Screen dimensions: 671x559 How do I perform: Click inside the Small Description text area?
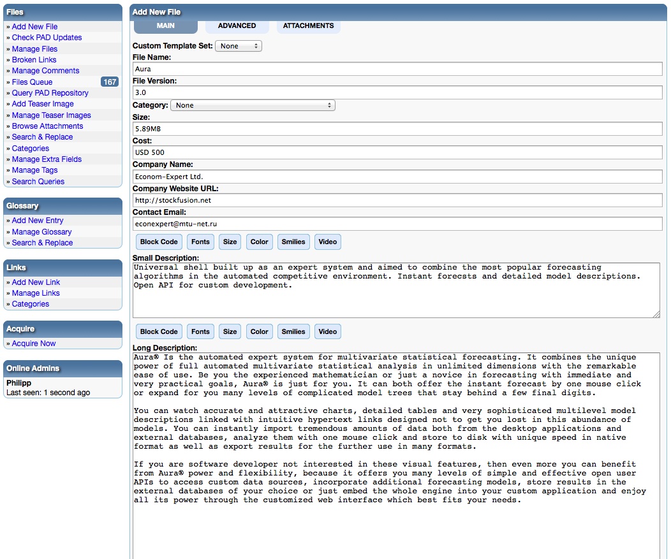tap(396, 290)
